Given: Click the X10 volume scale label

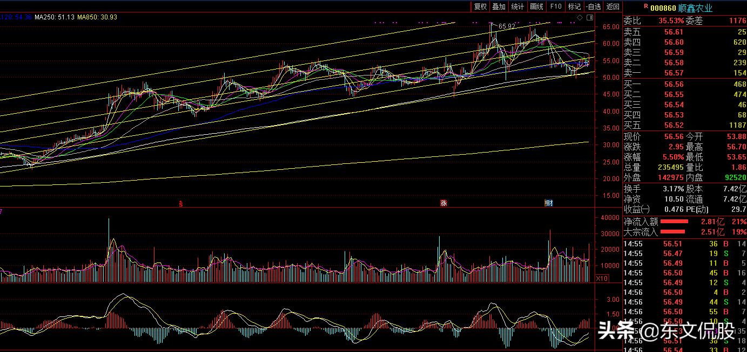Looking at the screenshot, I should click(x=602, y=278).
